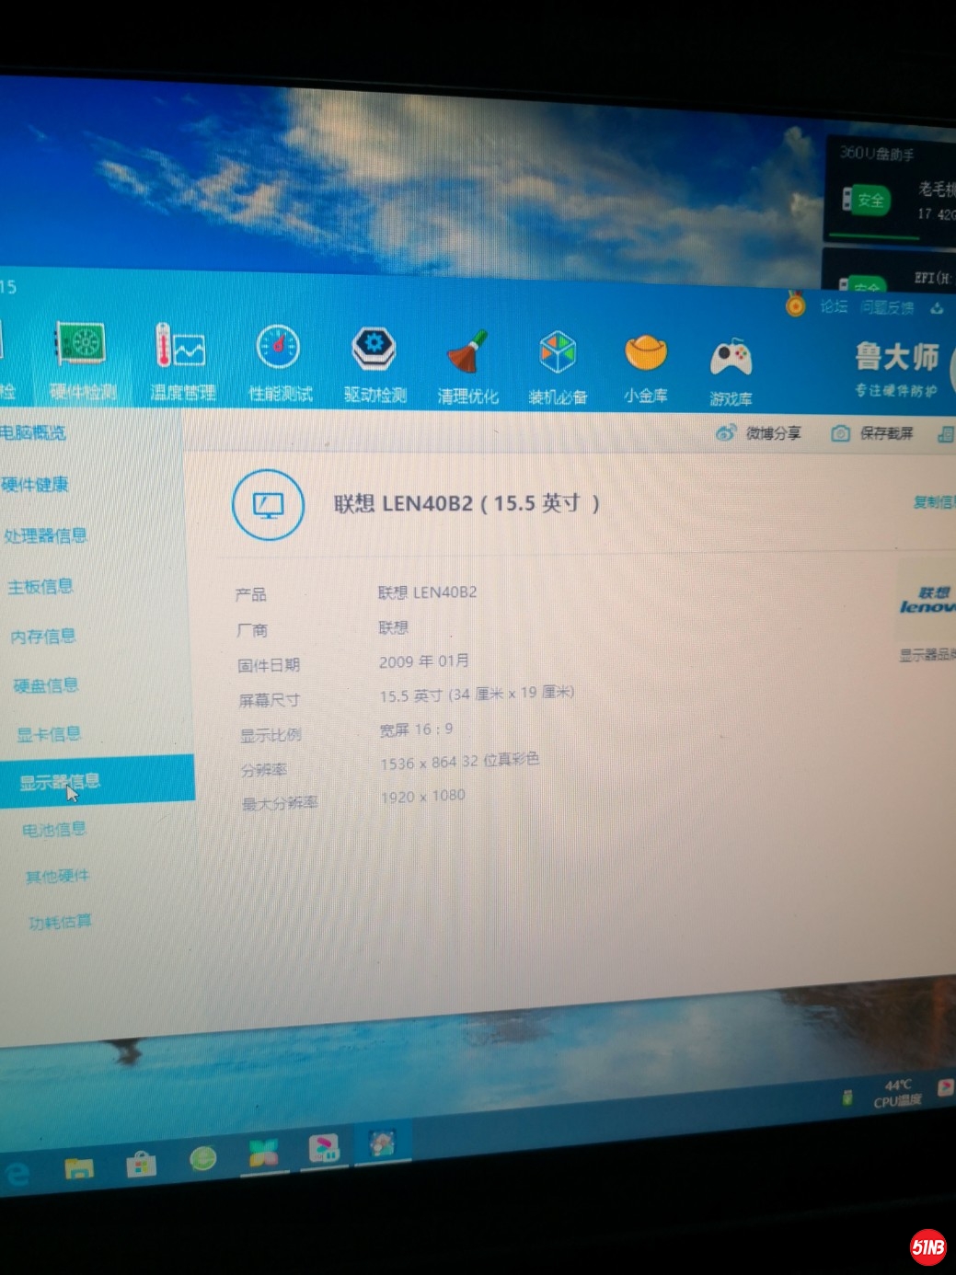The image size is (956, 1275).
Task: Select 内存信息 in the sidebar
Action: [x=43, y=636]
